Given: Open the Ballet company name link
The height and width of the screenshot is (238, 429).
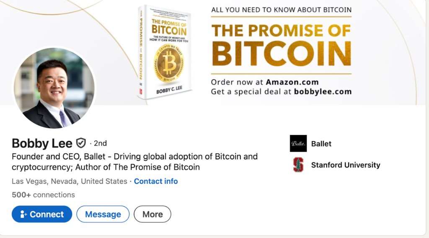Looking at the screenshot, I should [321, 144].
